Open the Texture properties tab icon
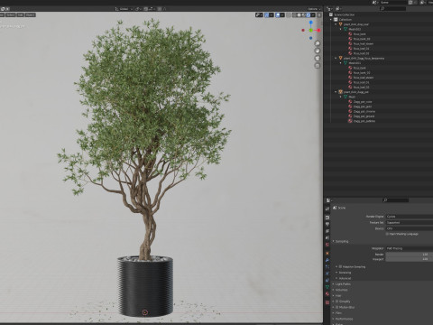The image size is (433, 325). tap(327, 302)
